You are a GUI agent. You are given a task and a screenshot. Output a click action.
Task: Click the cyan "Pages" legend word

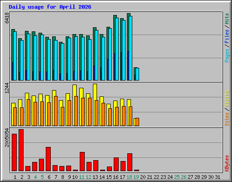227,56
